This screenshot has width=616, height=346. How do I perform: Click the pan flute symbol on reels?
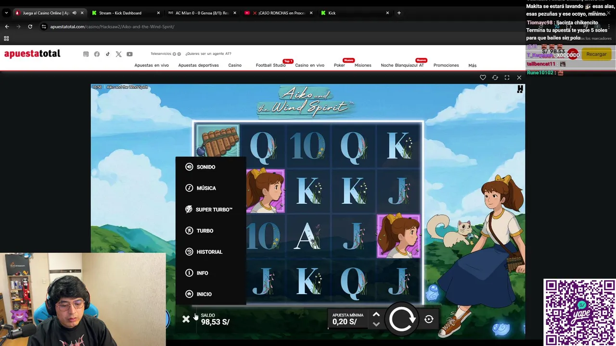tap(217, 140)
